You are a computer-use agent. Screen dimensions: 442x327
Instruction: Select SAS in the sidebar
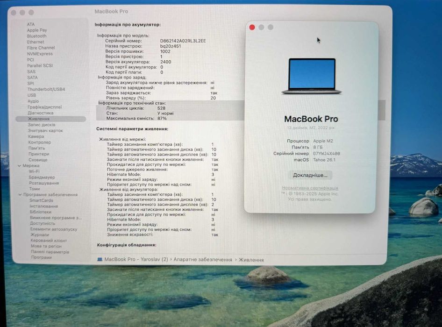click(31, 71)
